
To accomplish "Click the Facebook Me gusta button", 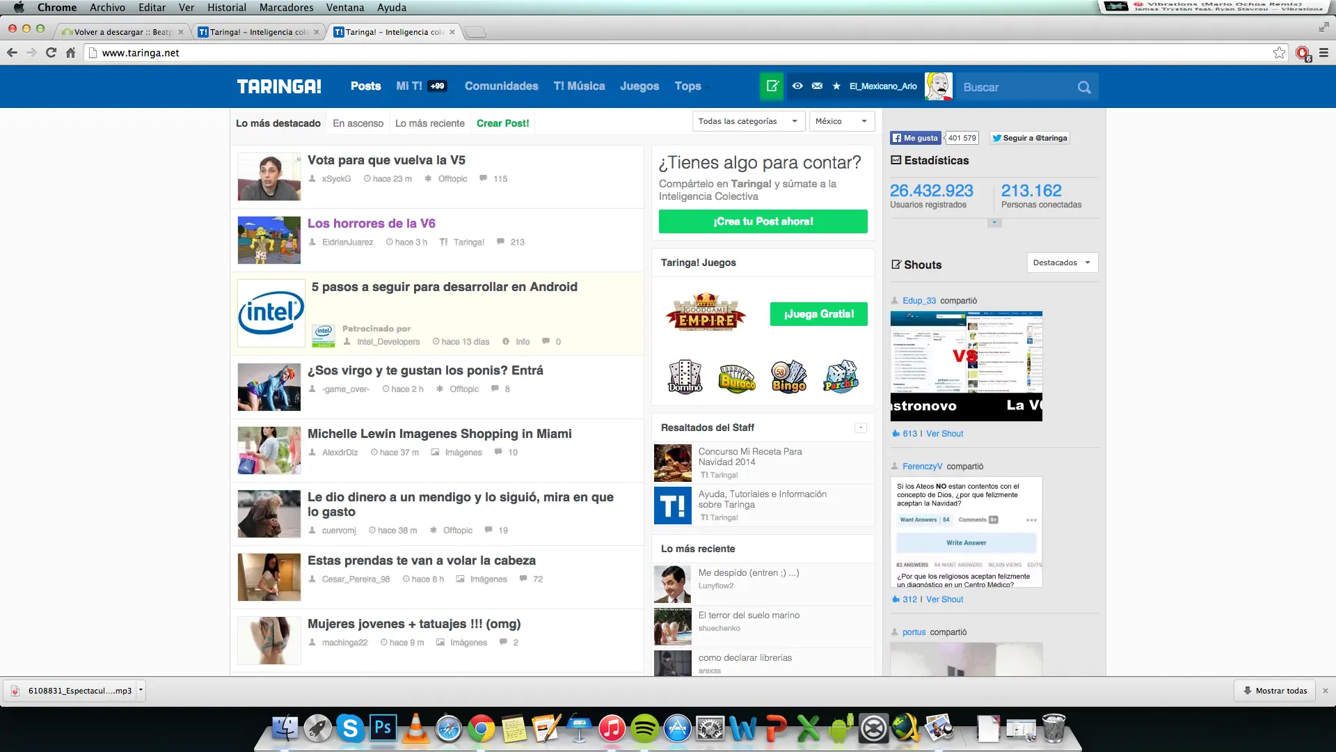I will pos(916,138).
